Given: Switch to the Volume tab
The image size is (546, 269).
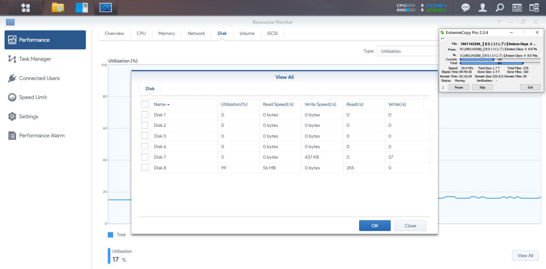Looking at the screenshot, I should [247, 33].
